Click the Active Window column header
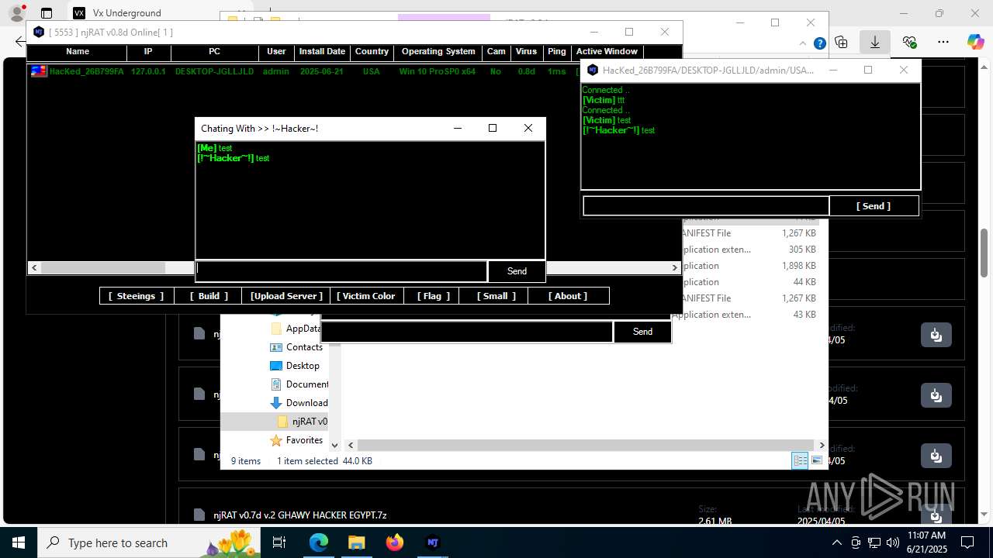This screenshot has height=558, width=993. click(607, 51)
